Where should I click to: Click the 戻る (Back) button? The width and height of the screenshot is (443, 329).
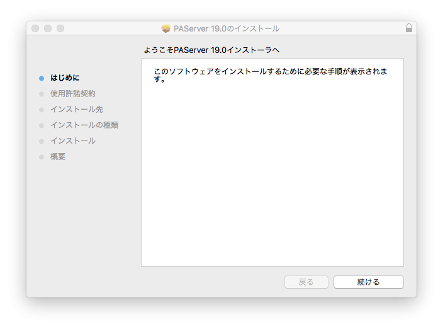pyautogui.click(x=306, y=282)
